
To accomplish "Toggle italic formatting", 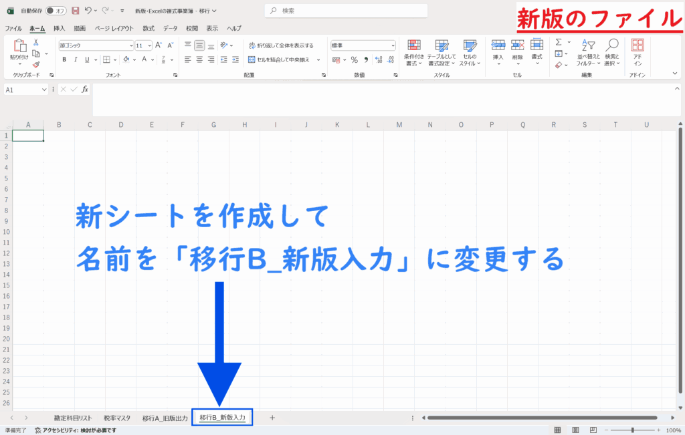I will pos(76,59).
